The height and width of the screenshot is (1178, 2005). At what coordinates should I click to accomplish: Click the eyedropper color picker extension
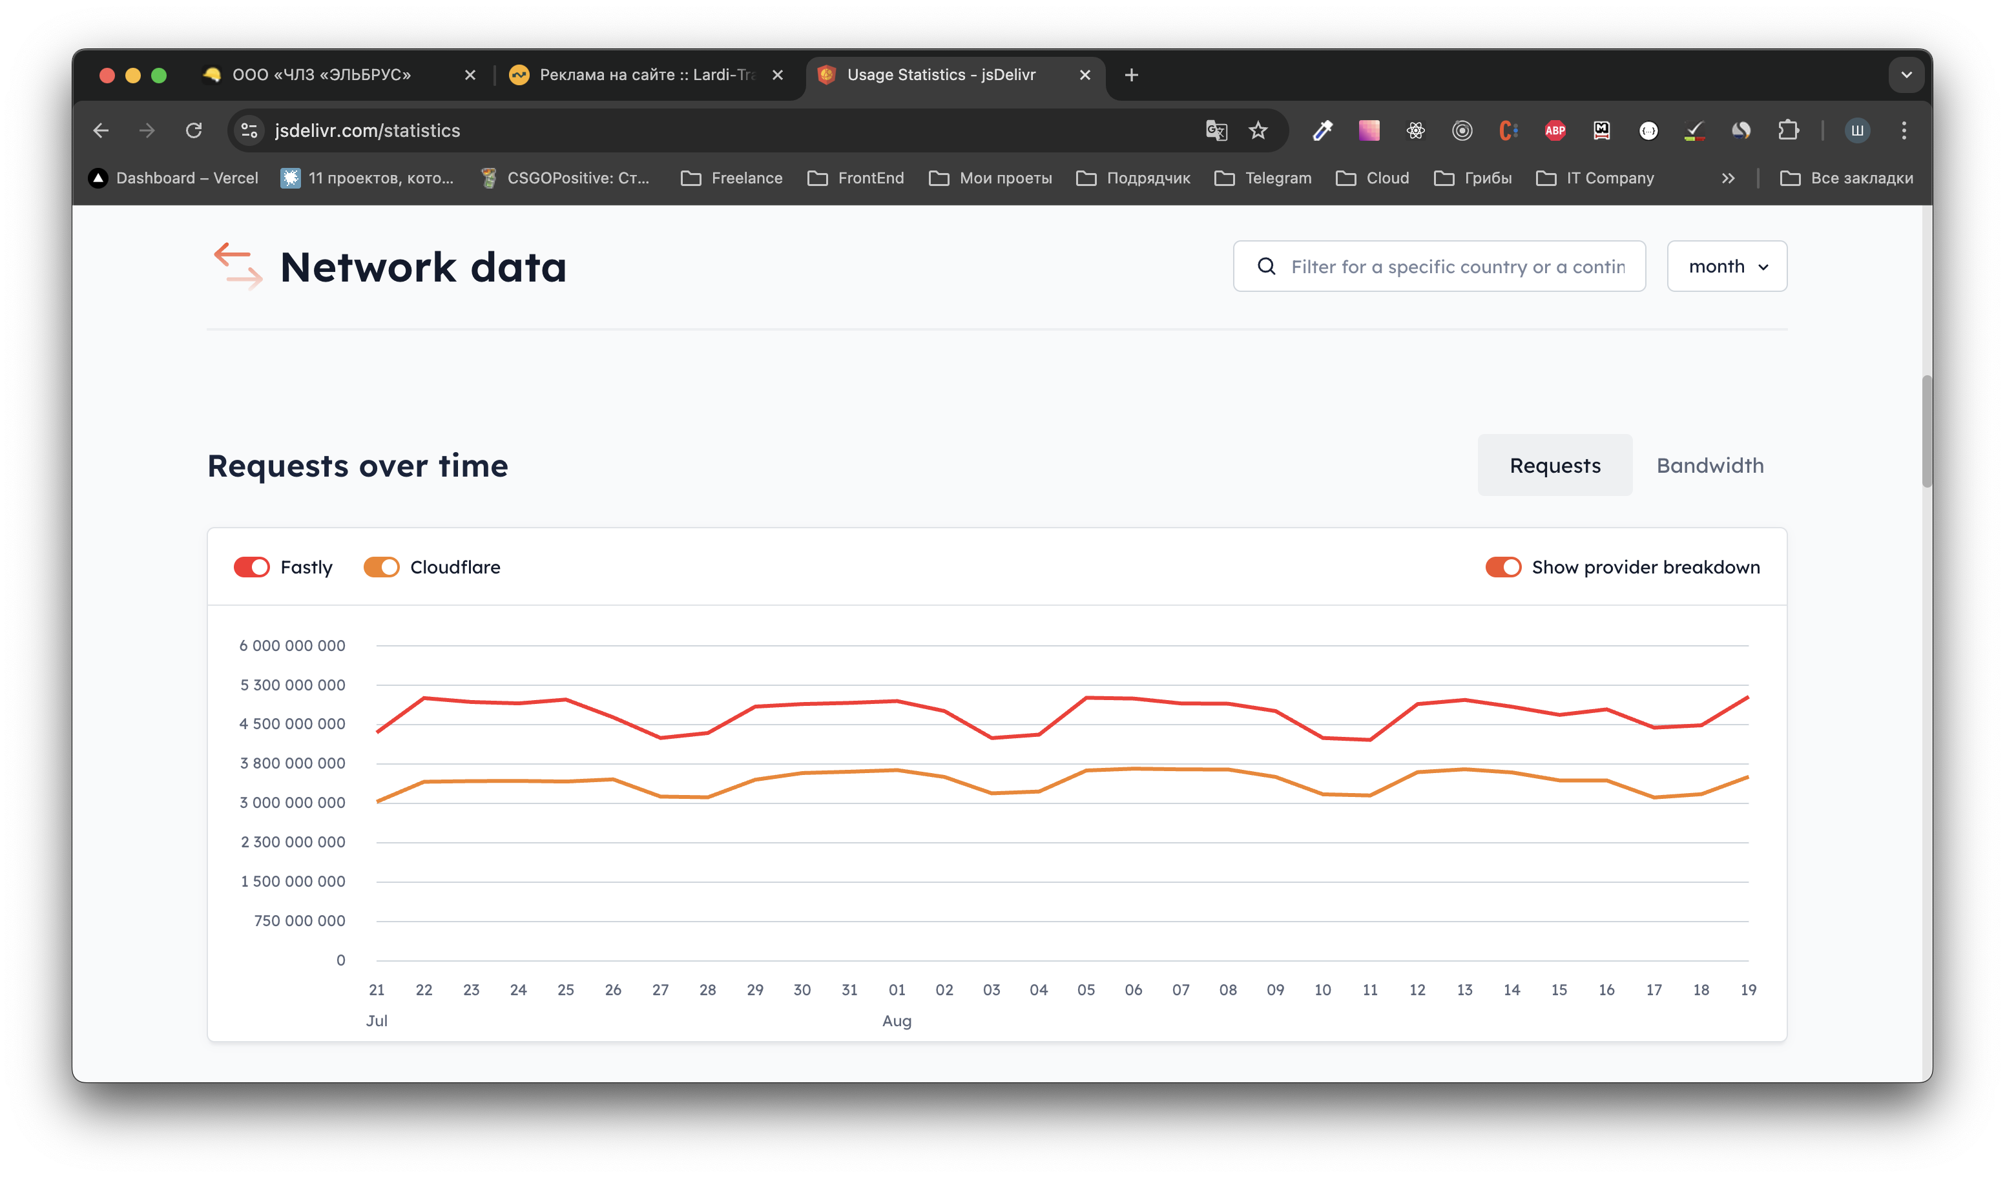(x=1322, y=130)
